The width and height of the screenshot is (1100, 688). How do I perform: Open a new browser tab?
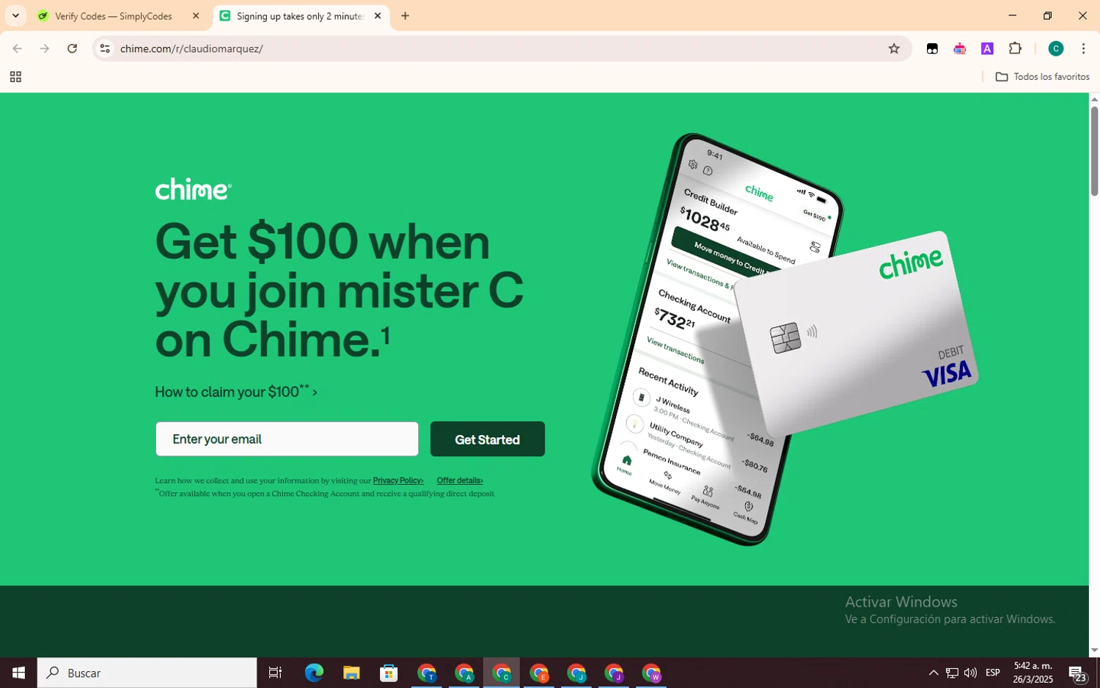tap(405, 15)
